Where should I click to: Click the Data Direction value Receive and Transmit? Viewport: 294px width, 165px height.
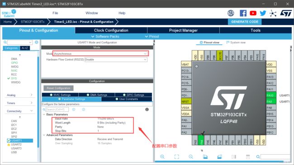pos(110,139)
